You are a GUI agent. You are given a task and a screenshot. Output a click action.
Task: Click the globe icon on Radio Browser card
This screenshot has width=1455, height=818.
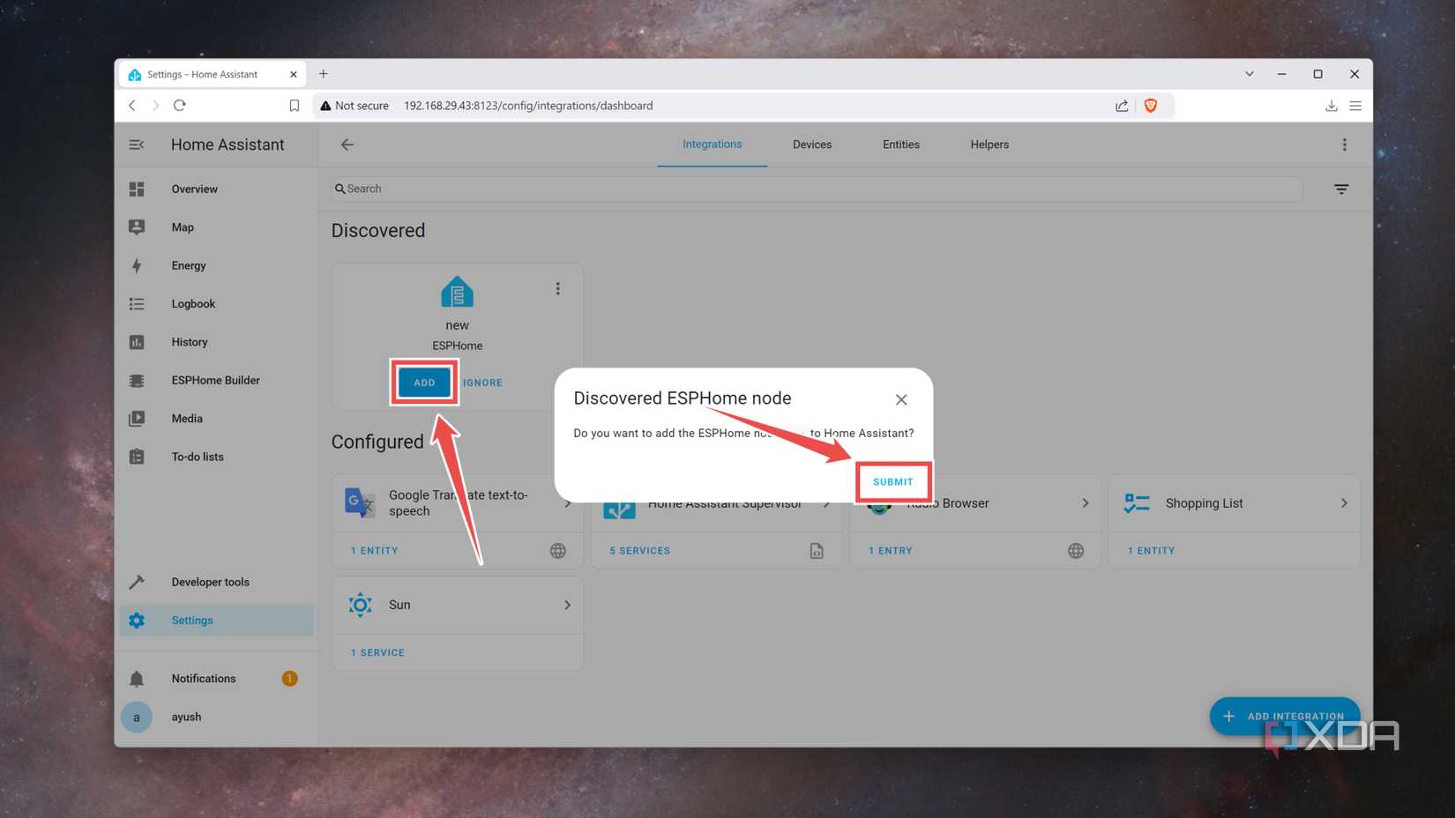coord(1076,551)
